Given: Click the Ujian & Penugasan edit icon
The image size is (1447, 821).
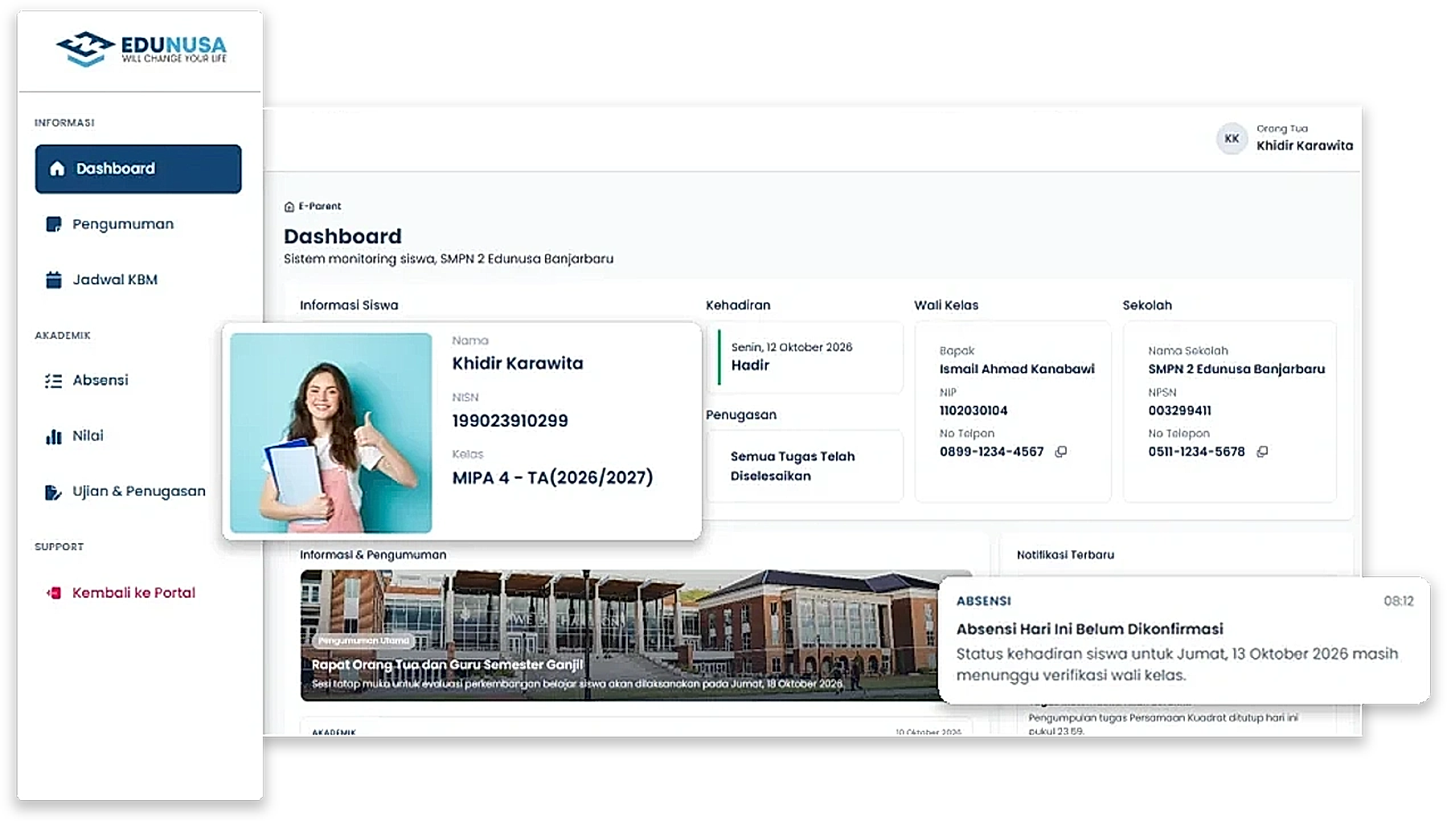Looking at the screenshot, I should [54, 492].
